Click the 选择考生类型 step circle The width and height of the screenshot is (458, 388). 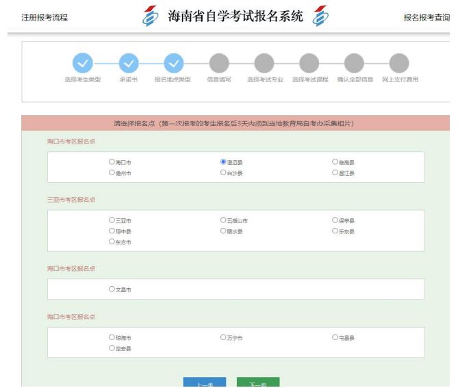83,64
